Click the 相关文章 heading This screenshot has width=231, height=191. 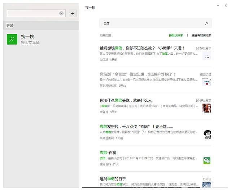coord(105,35)
